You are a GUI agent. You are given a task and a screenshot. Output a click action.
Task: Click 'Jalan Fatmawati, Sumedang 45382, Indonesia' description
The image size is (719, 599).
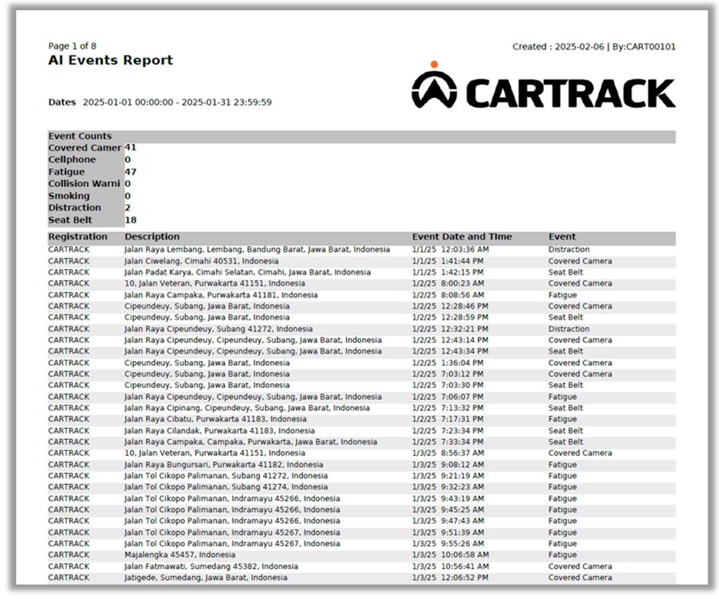coord(211,566)
